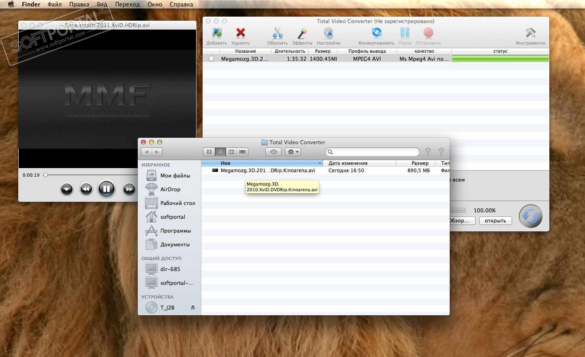
Task: Open the Файл menu
Action: 55,4
